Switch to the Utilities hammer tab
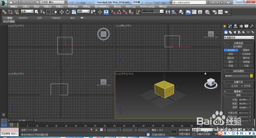 tap(252, 26)
